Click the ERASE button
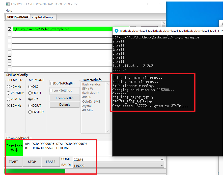The width and height of the screenshot is (223, 178). 50,162
